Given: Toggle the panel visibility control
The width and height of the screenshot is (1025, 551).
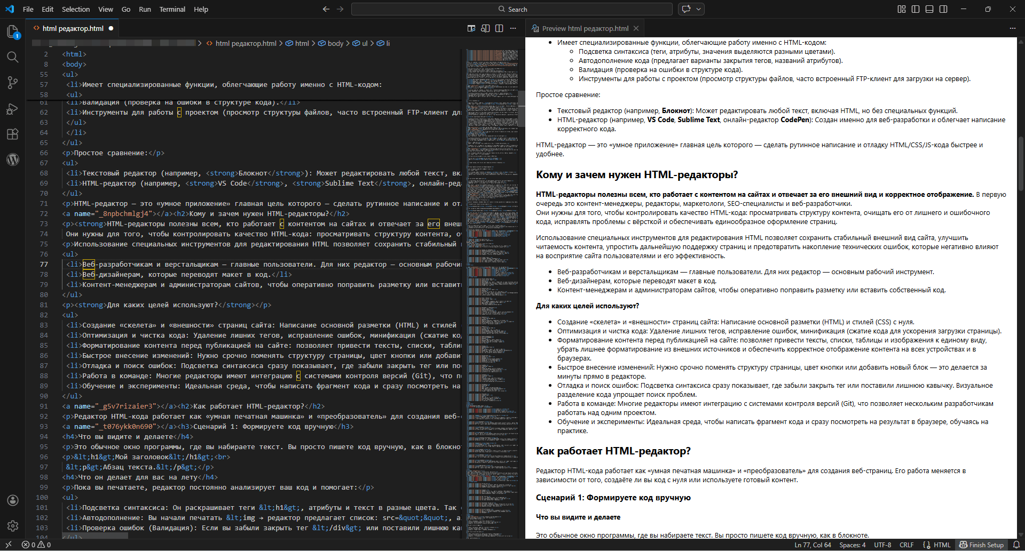Looking at the screenshot, I should tap(929, 9).
